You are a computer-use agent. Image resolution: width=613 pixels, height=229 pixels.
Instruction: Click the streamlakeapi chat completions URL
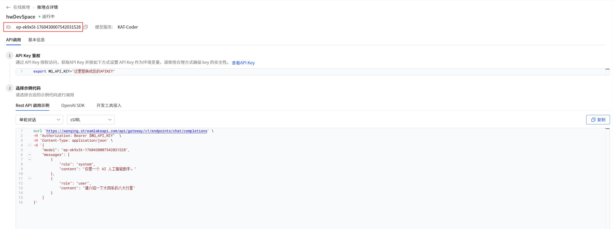point(127,131)
